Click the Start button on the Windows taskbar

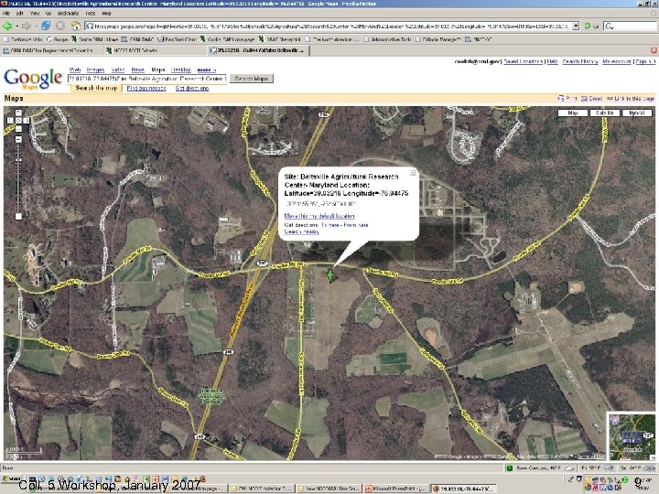click(x=10, y=479)
